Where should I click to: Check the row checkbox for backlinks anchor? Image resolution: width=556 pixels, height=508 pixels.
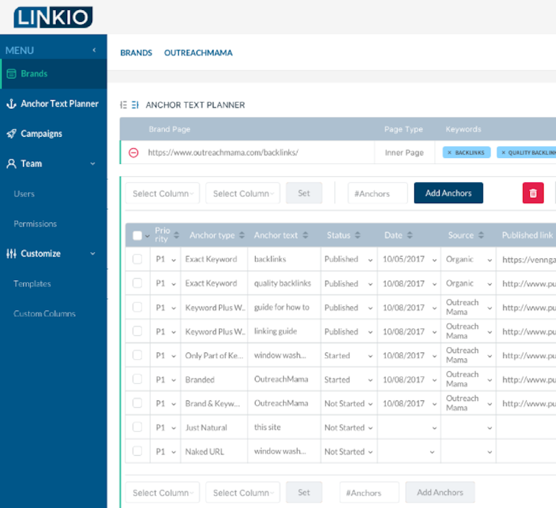pyautogui.click(x=136, y=259)
